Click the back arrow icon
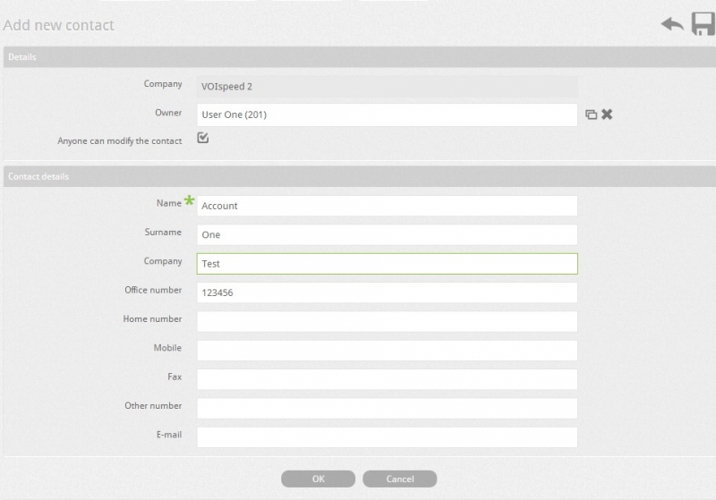This screenshot has width=716, height=500. point(672,24)
